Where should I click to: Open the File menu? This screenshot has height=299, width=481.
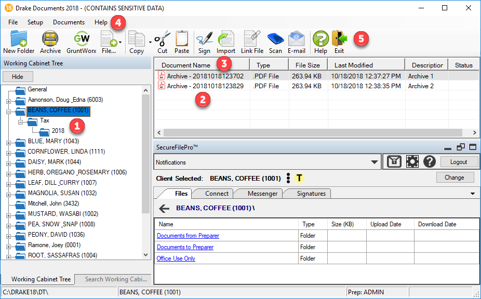click(13, 22)
